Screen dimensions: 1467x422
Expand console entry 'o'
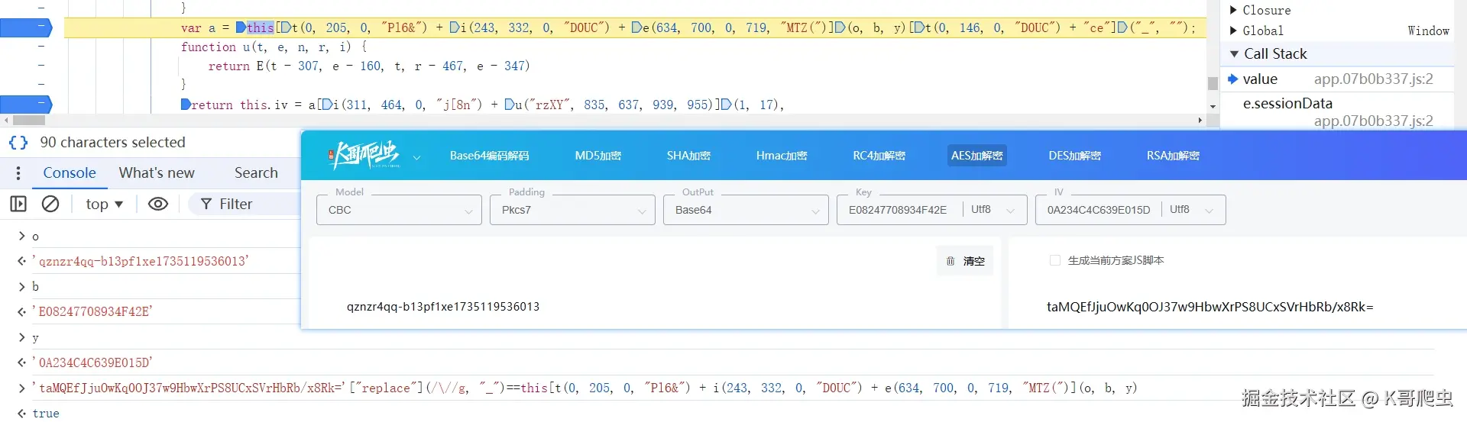pyautogui.click(x=21, y=237)
